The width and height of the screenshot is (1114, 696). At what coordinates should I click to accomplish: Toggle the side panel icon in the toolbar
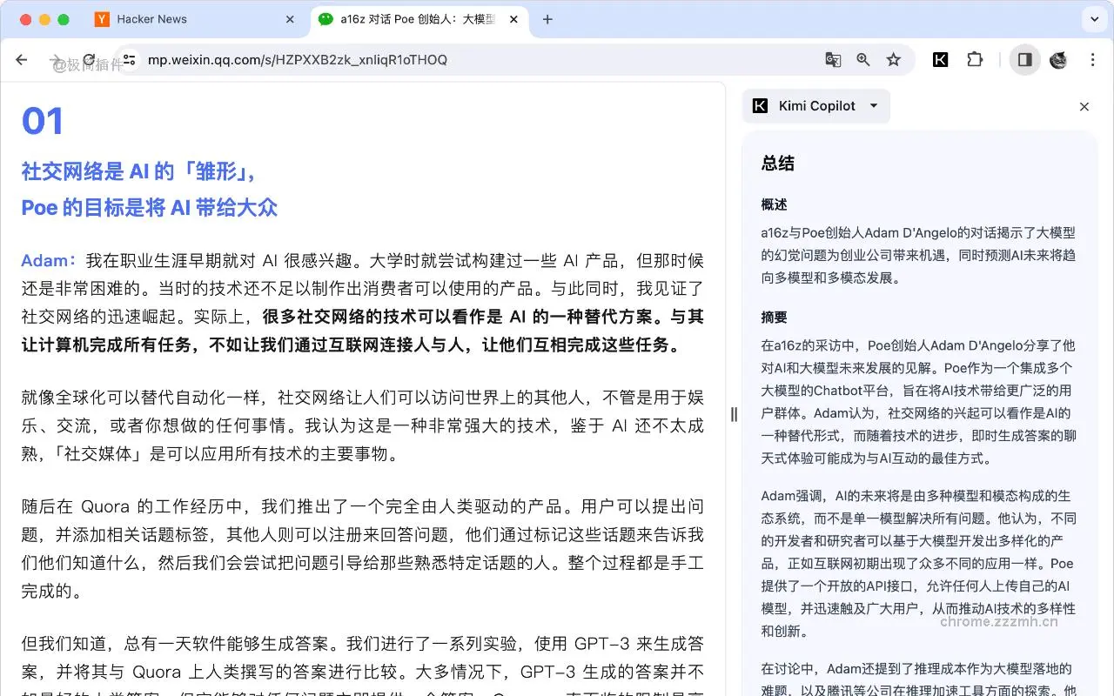(x=1024, y=60)
